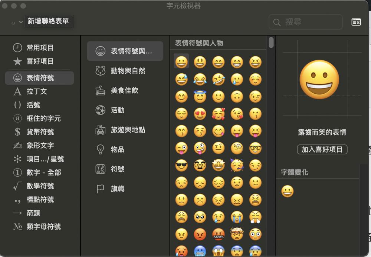Select the star-struck face emoji

tap(219, 166)
